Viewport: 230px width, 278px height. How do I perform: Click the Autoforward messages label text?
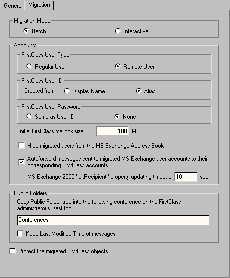(117, 162)
